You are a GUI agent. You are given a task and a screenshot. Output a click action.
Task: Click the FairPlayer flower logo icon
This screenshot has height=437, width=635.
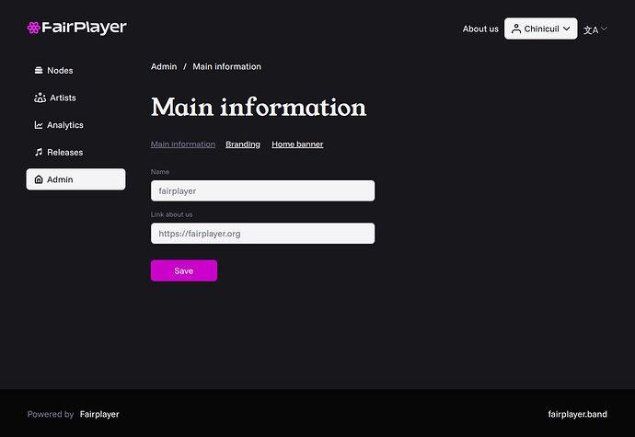click(x=34, y=28)
